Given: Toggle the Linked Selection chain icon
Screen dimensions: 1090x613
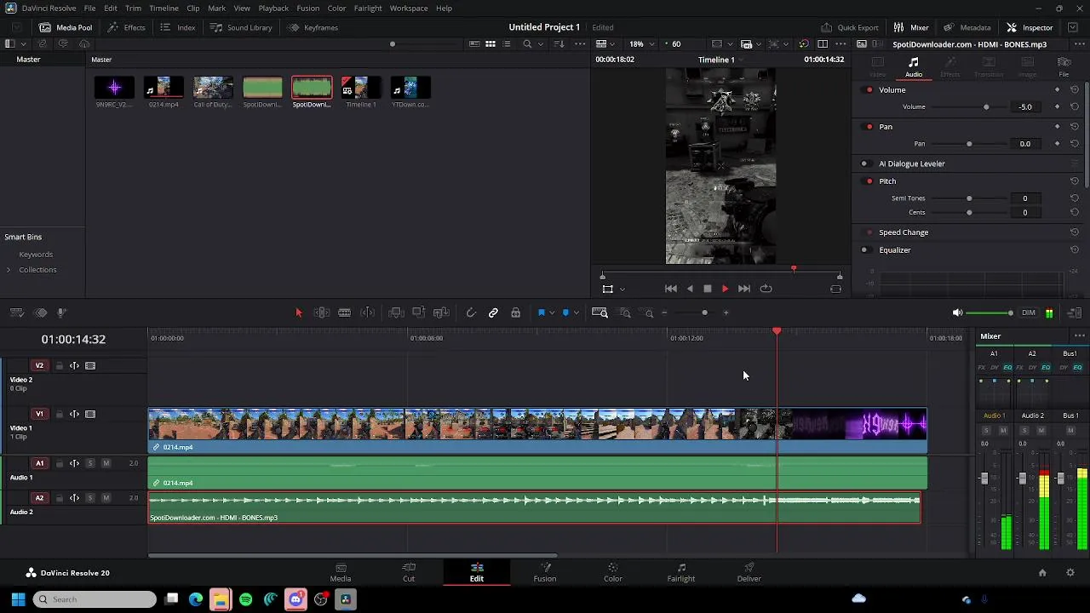Looking at the screenshot, I should point(493,313).
